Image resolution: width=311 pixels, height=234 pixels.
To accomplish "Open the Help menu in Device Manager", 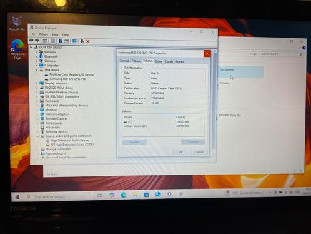I will (x=66, y=34).
